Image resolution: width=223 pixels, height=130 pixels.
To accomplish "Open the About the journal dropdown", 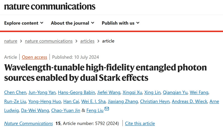I will (73, 23).
